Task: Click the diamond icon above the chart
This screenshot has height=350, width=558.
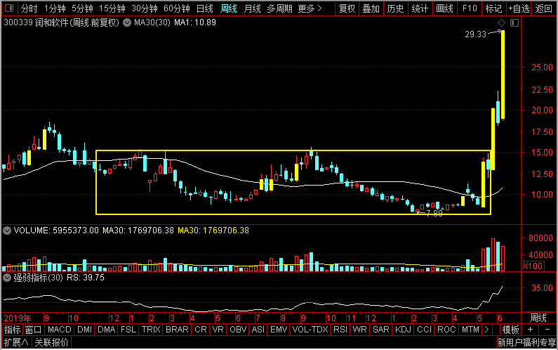Action: point(501,22)
